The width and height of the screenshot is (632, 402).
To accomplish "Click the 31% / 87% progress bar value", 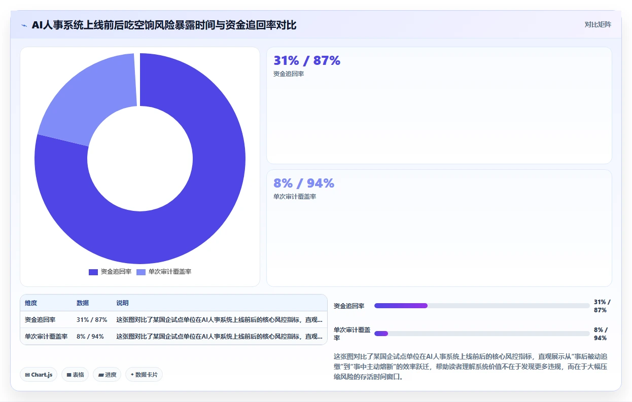I will (x=602, y=306).
